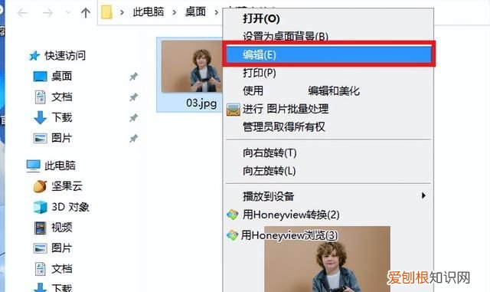
Task: Click the pin icon beside pinned 文档
Action: coord(133,97)
